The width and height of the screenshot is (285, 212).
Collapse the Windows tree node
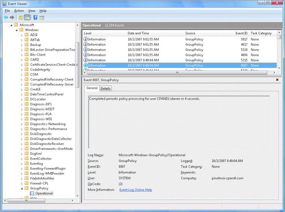tap(17, 30)
